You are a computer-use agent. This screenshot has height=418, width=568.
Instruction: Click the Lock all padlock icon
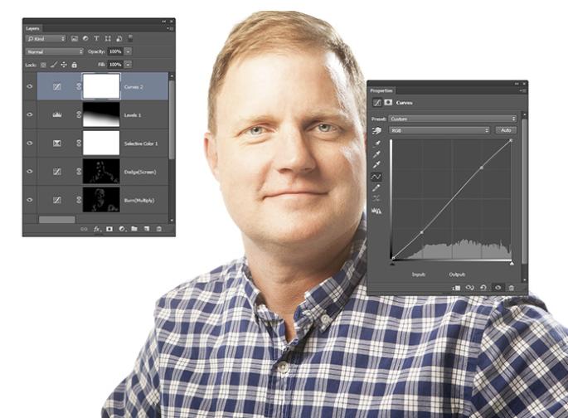point(74,65)
